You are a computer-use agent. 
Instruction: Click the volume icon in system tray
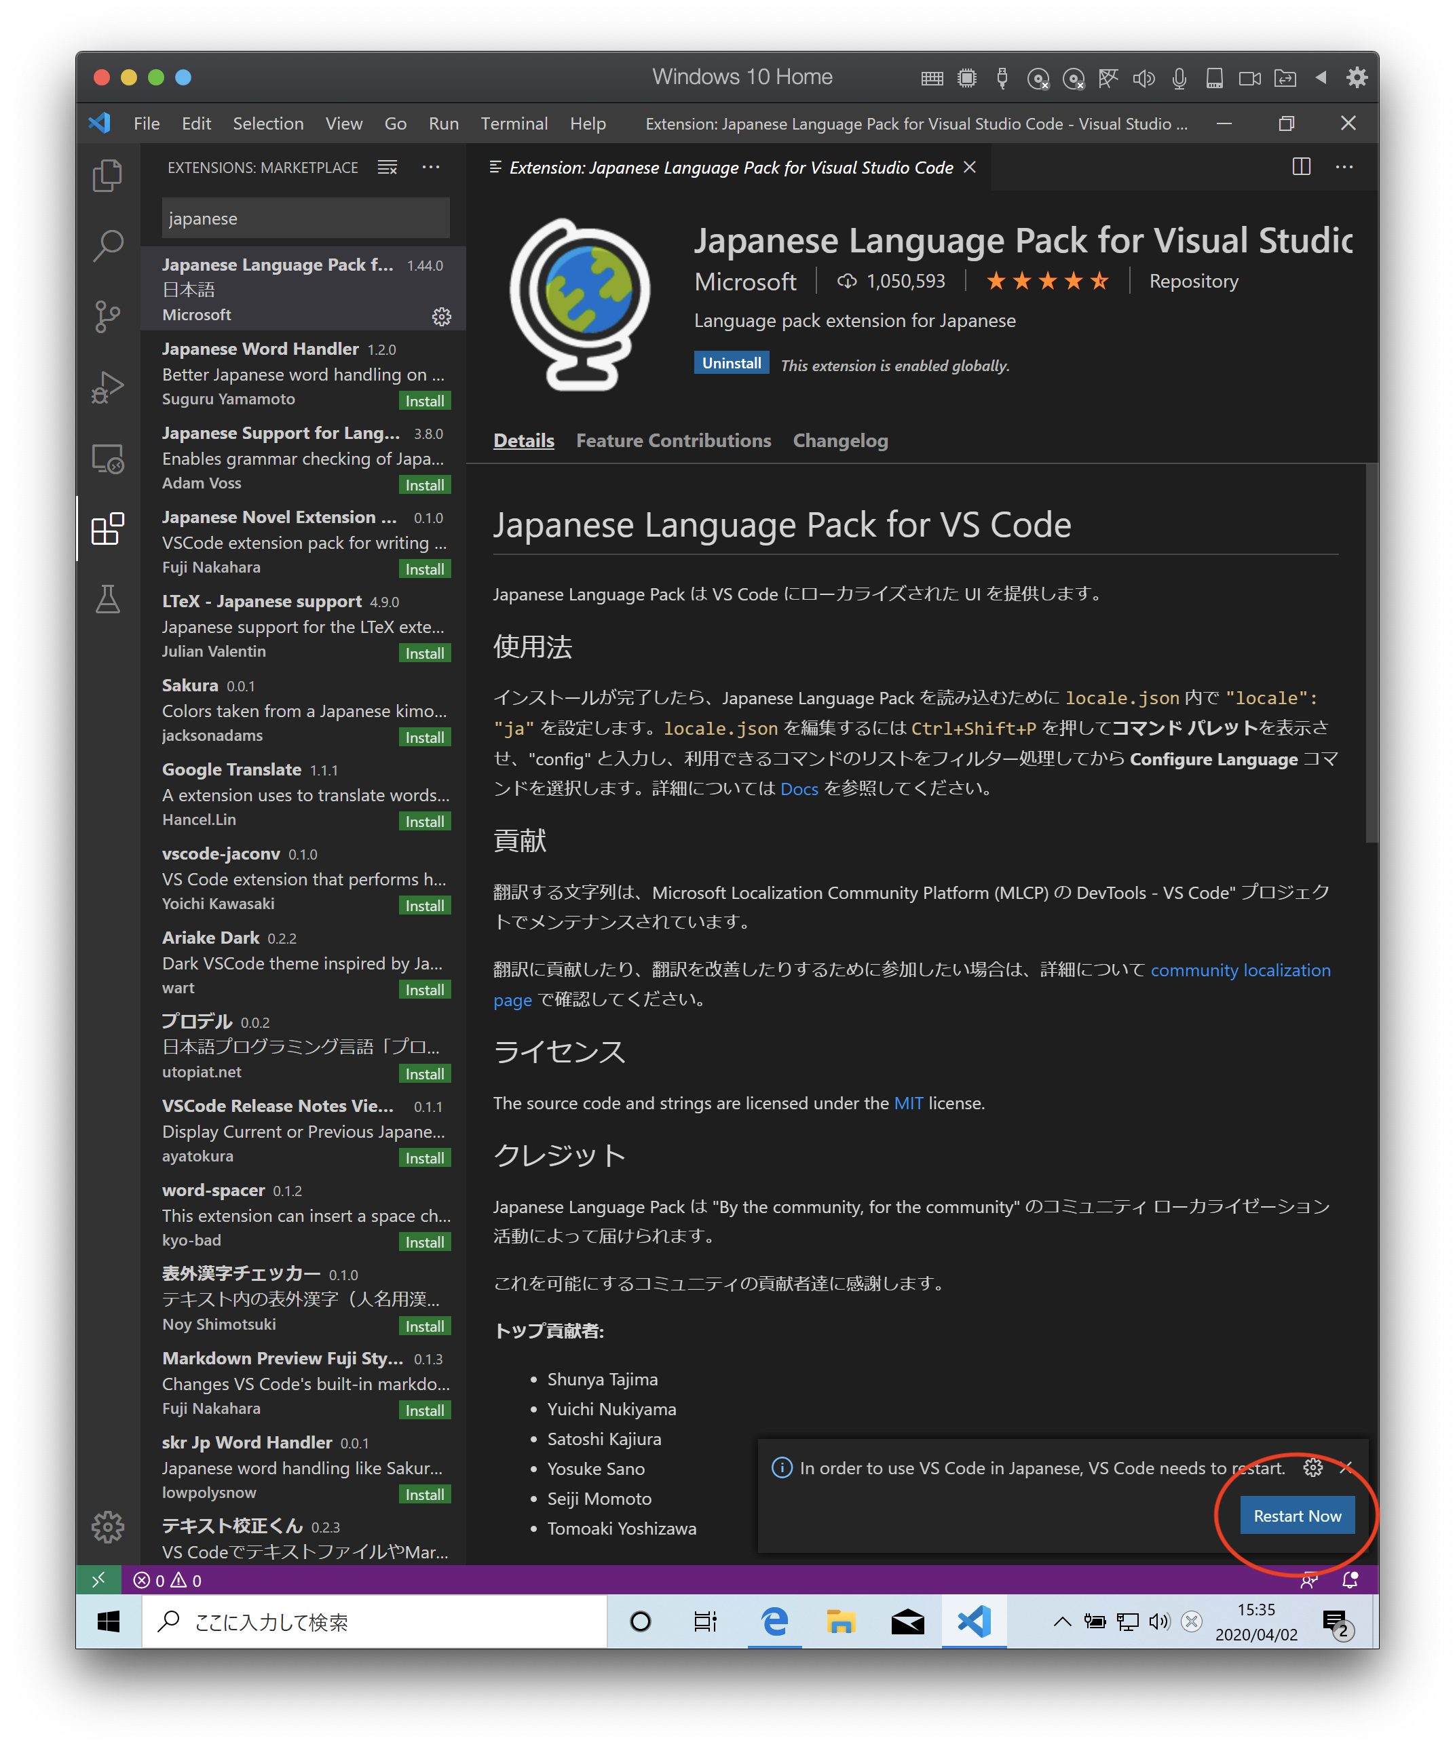pos(1159,1621)
